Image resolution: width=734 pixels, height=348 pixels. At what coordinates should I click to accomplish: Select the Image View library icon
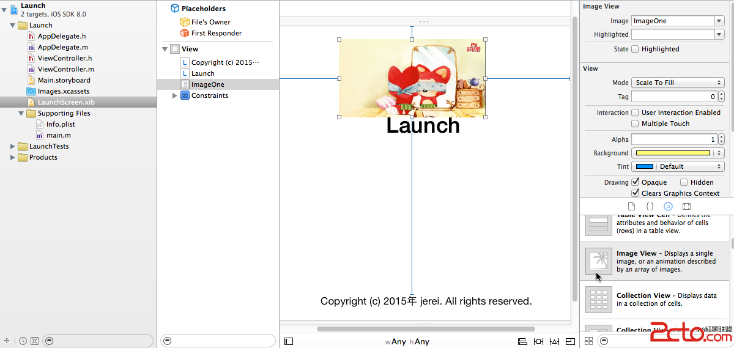[598, 261]
